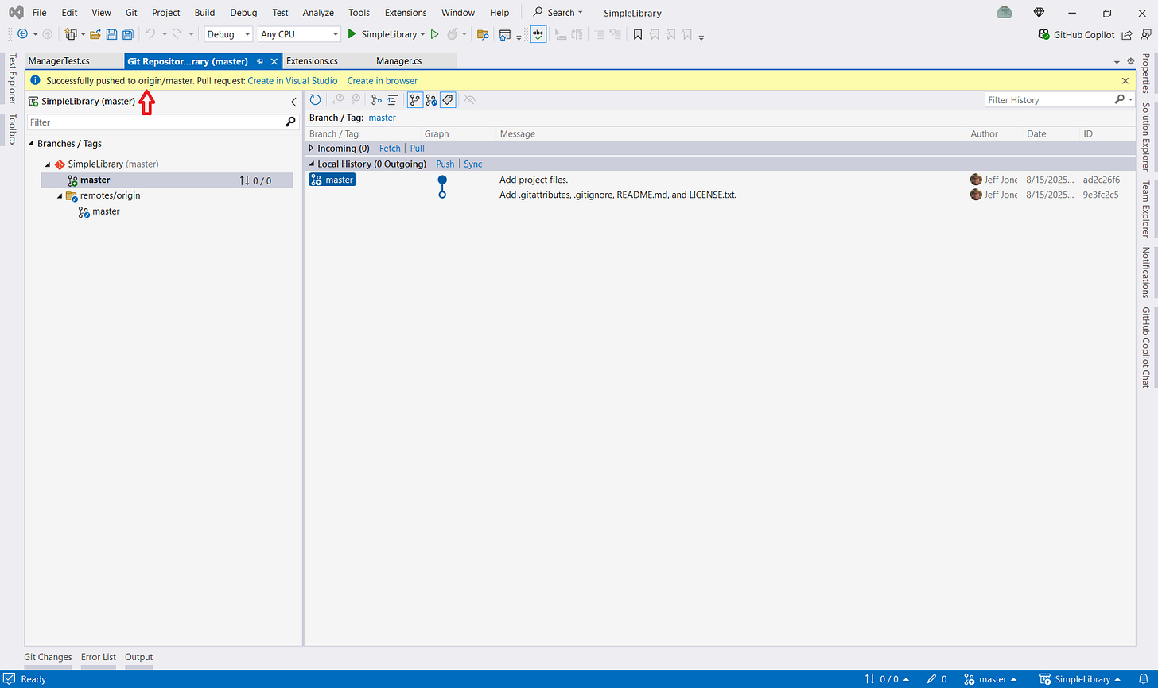This screenshot has width=1158, height=688.
Task: Toggle the spell checker abc icon
Action: [538, 34]
